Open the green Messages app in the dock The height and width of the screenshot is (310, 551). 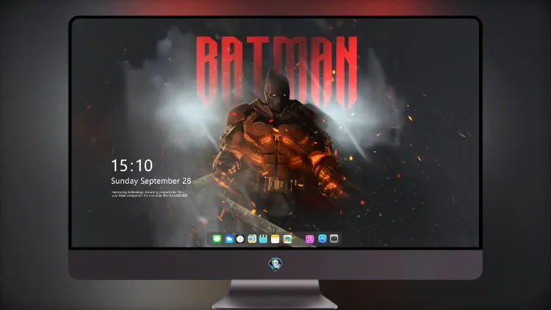(x=217, y=239)
